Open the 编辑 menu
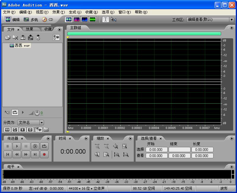 pyautogui.click(x=26, y=12)
